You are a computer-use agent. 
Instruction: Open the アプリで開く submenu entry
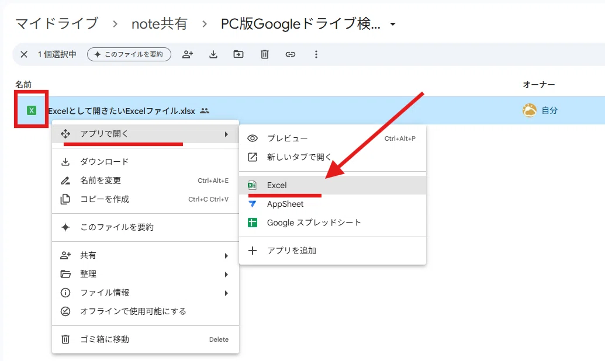click(146, 134)
